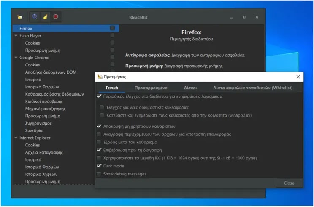Select Ιστορικό Φορμών under Internet Explorer
This screenshot has height=207, width=314.
tap(42, 167)
